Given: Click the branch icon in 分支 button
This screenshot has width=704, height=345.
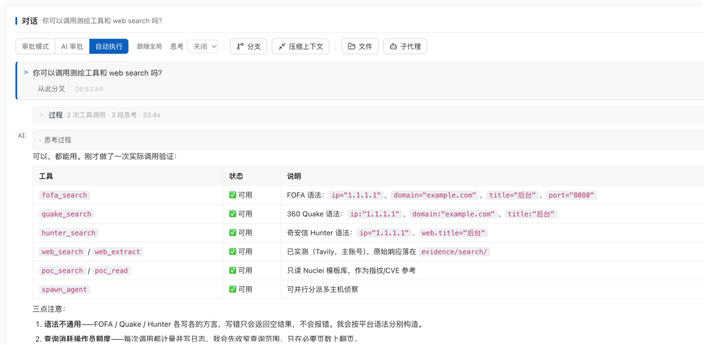Looking at the screenshot, I should pyautogui.click(x=240, y=46).
